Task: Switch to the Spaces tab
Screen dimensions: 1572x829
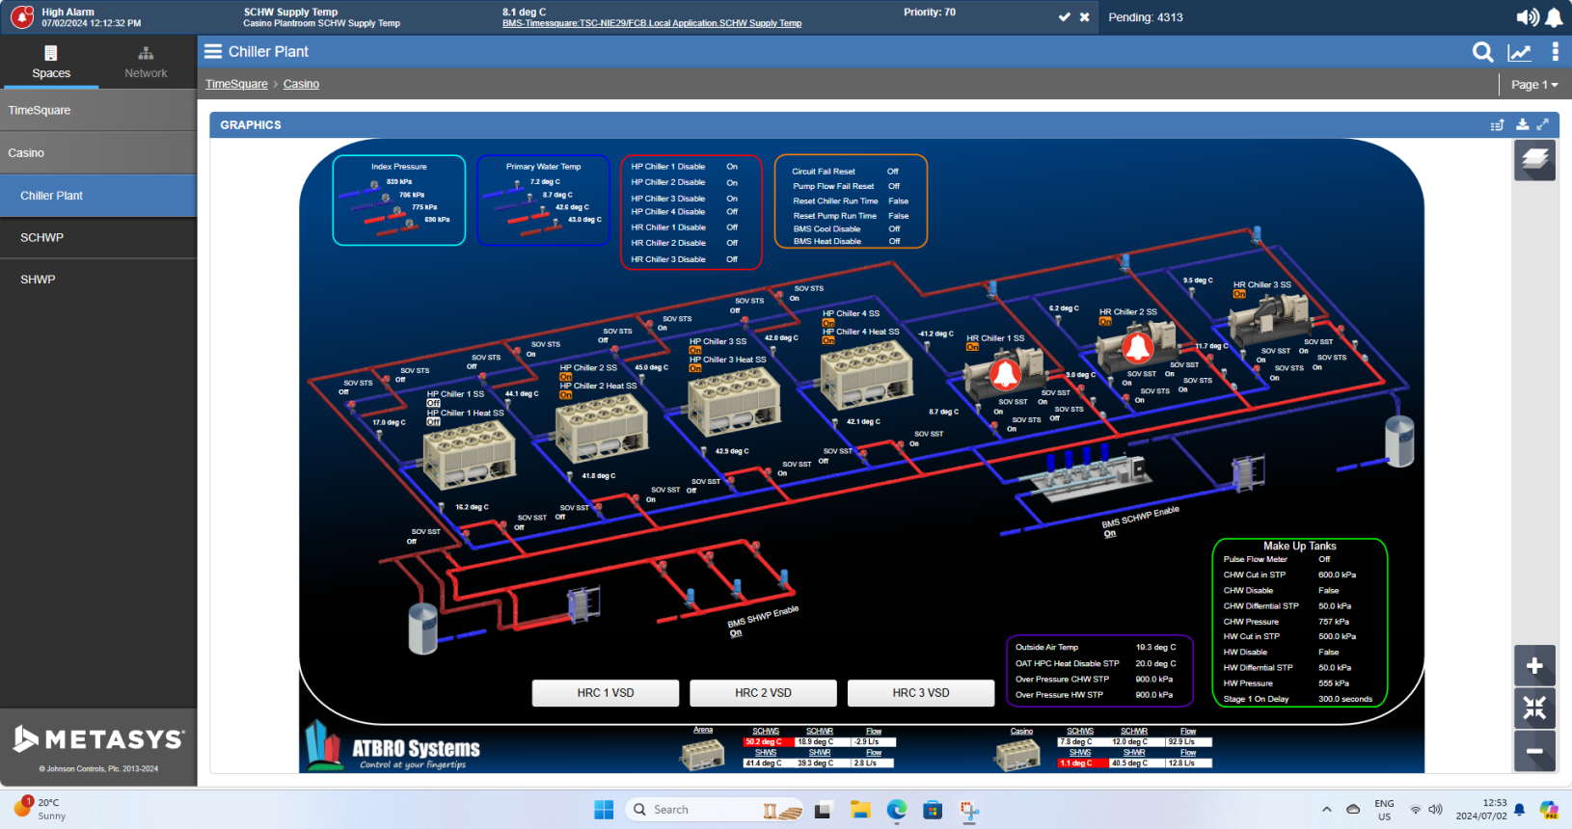Action: (x=50, y=62)
